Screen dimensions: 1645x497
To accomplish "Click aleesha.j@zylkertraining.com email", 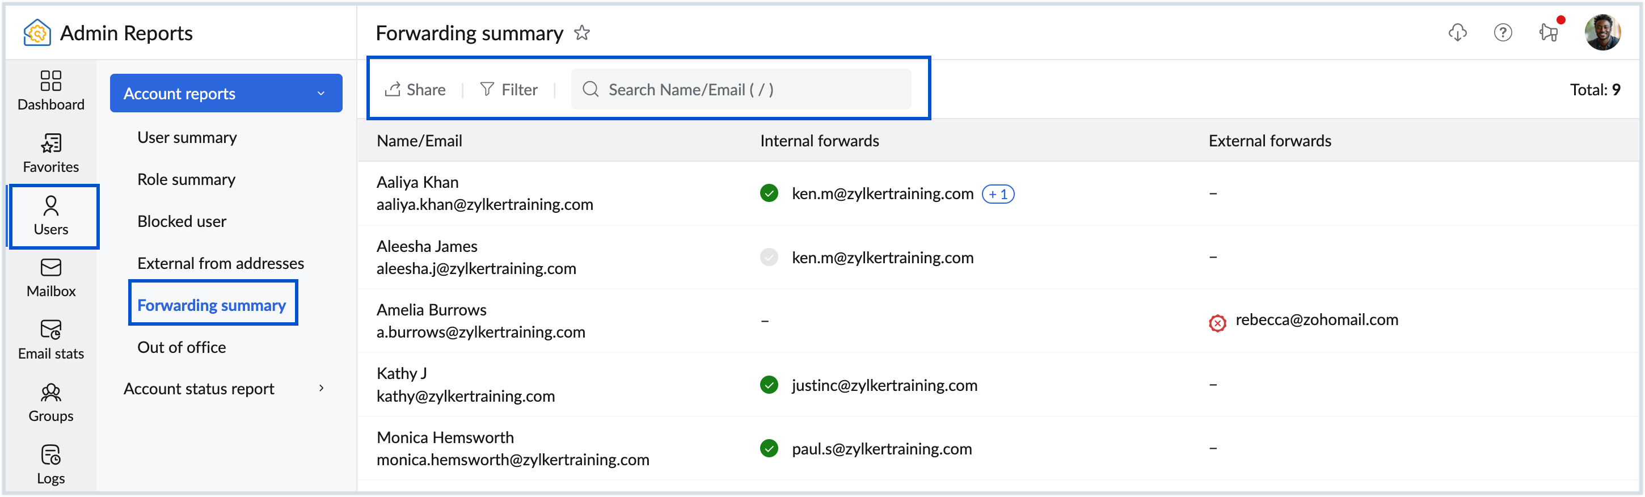I will click(x=476, y=268).
